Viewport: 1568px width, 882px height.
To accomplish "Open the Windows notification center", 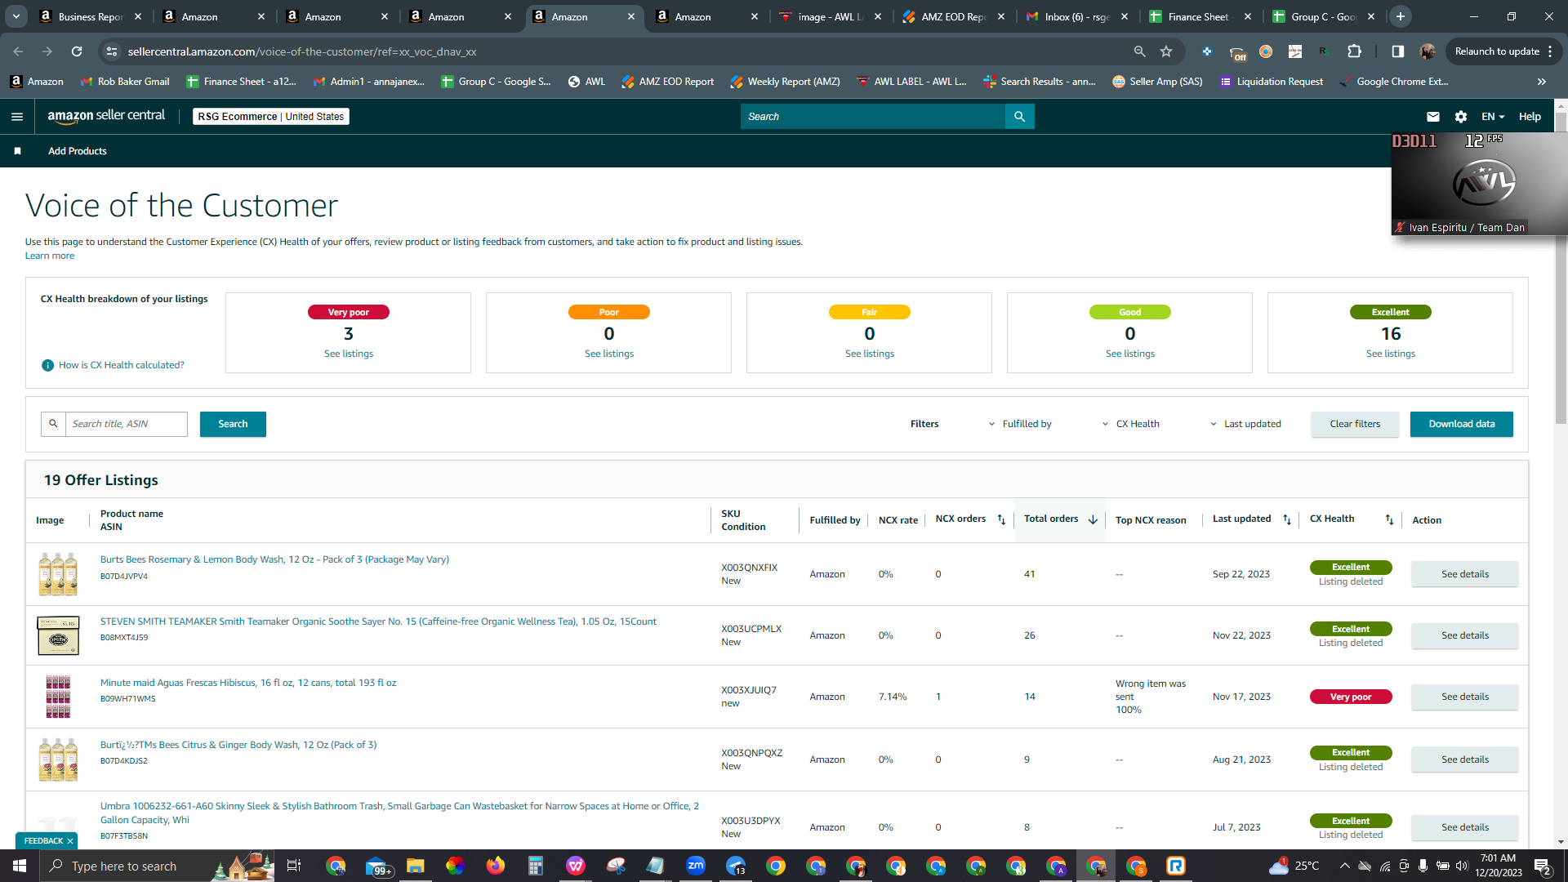I will [1543, 866].
